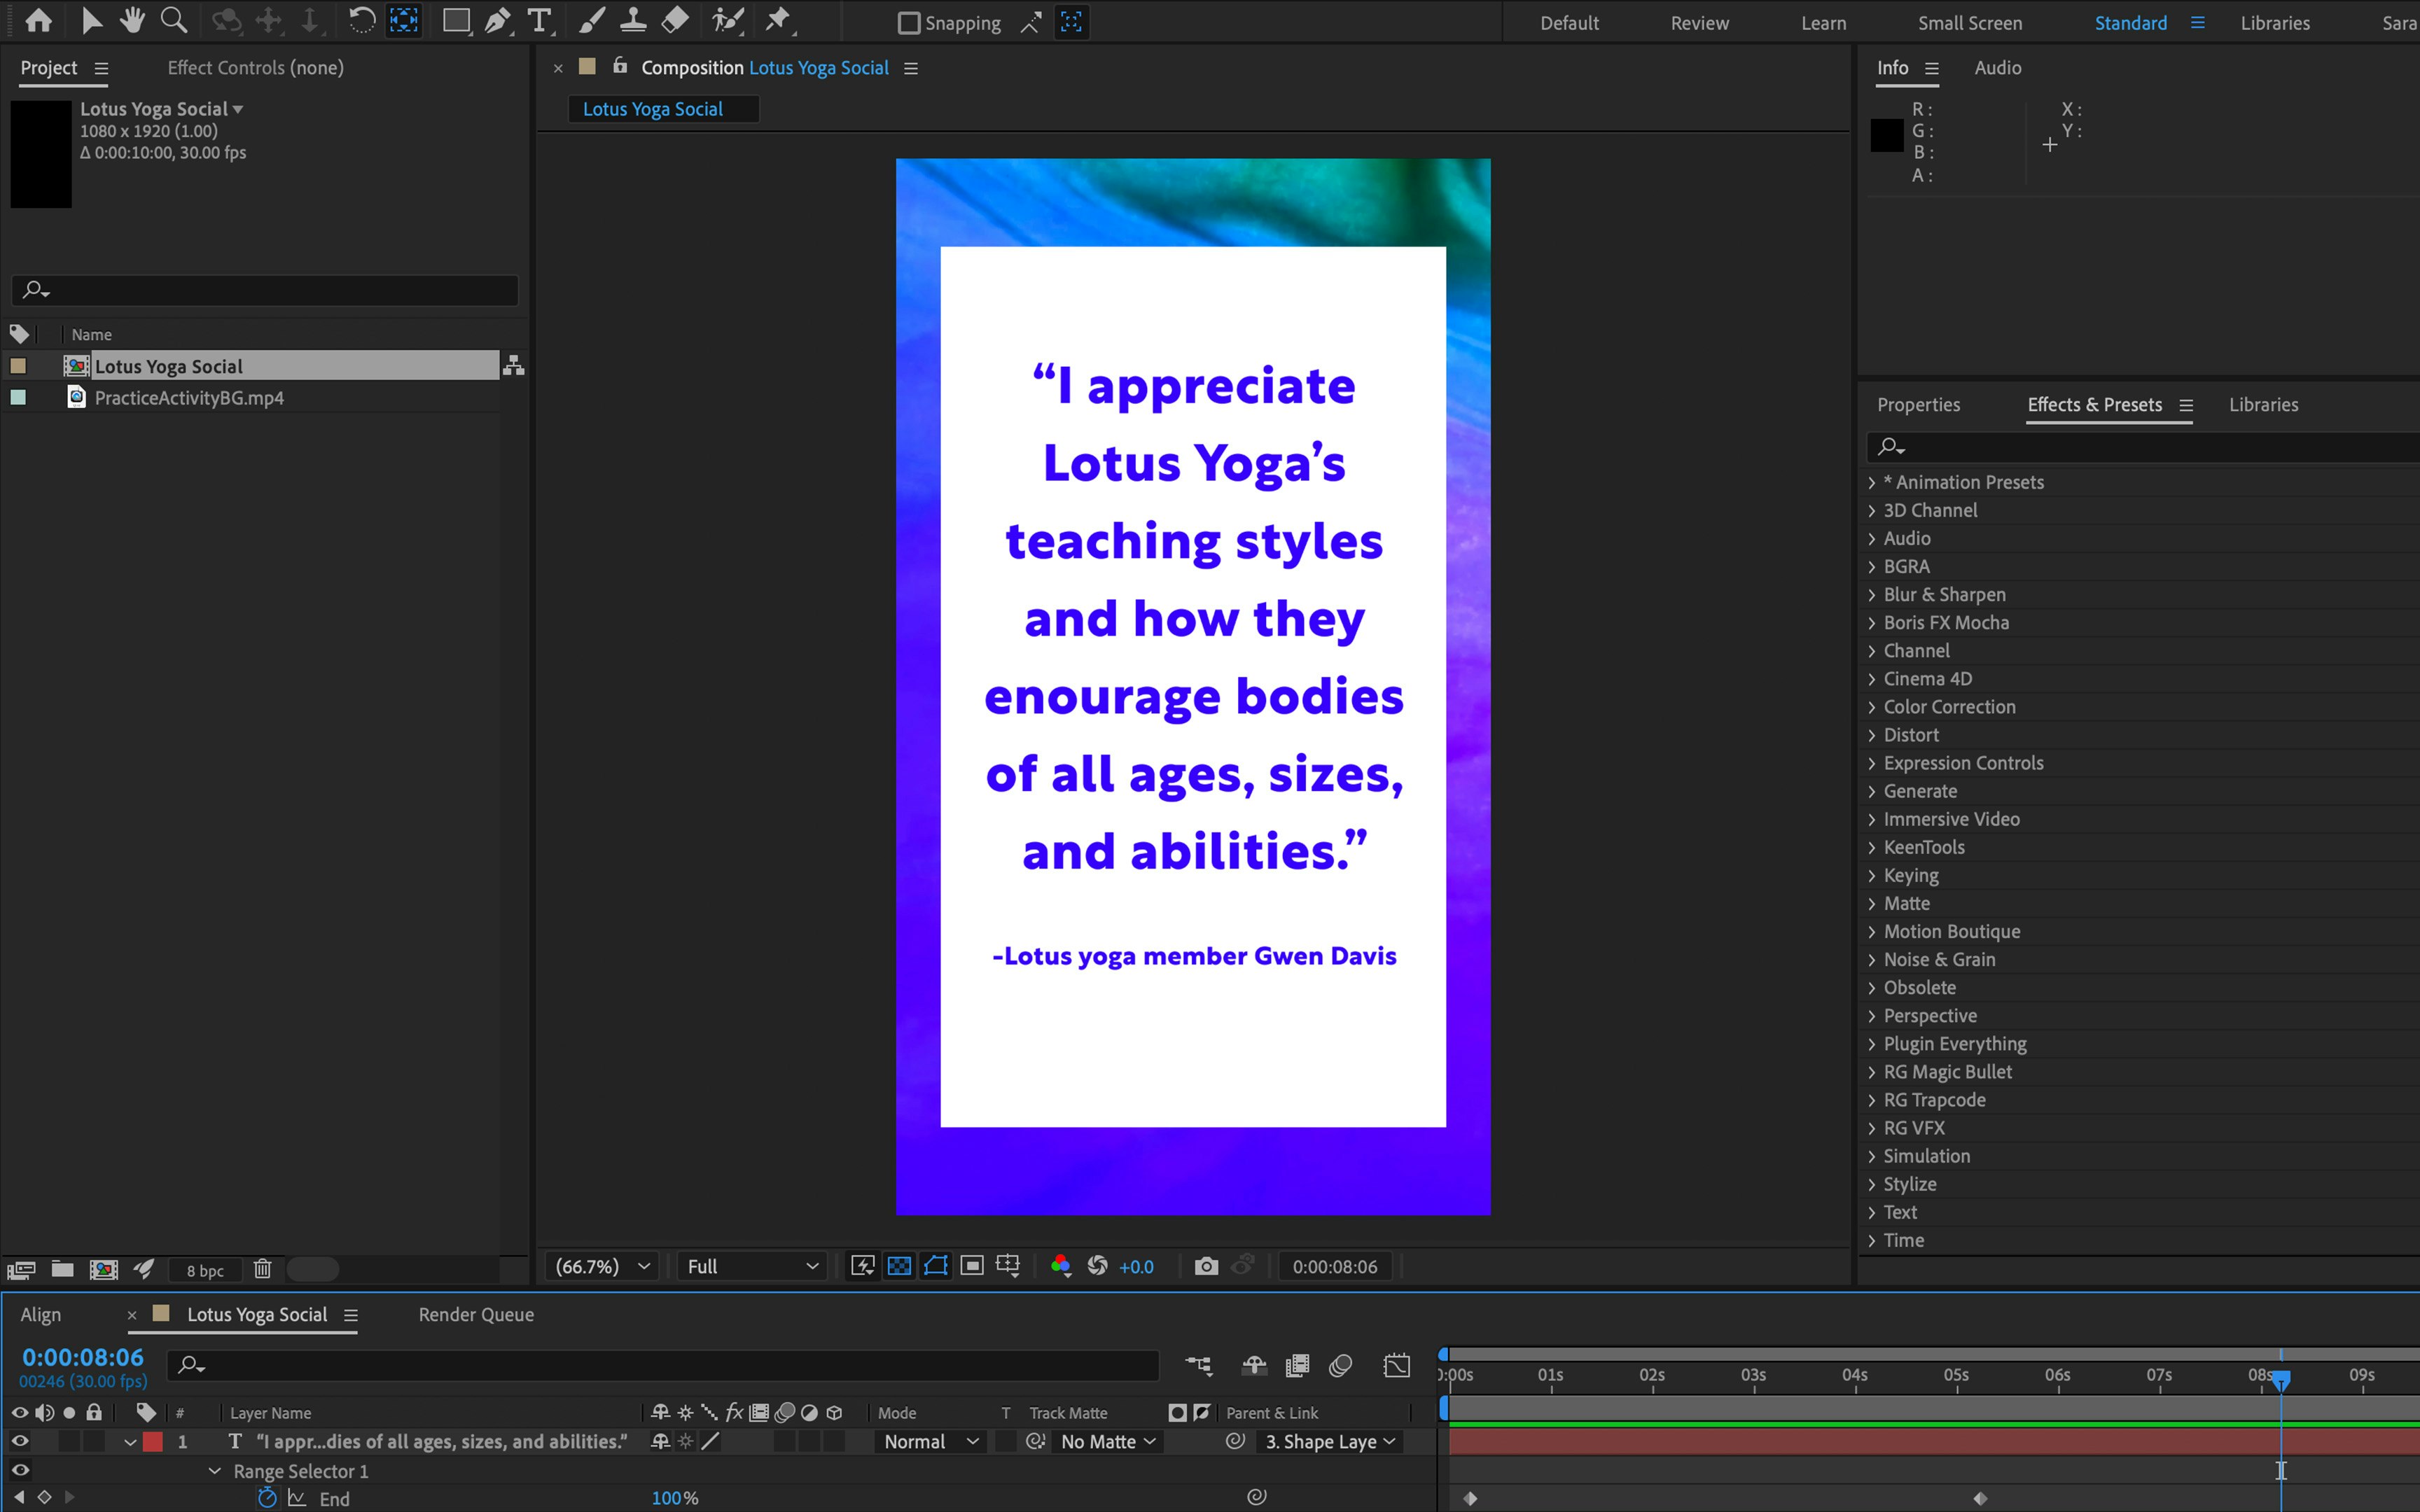Switch to the Render Queue tab

tap(476, 1314)
